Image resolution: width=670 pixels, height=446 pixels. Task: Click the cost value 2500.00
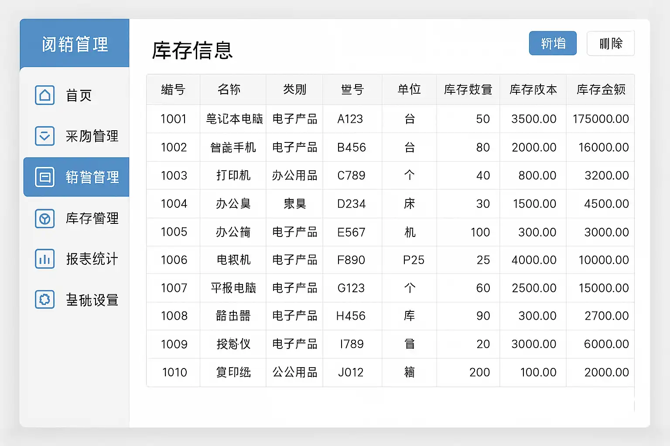tap(534, 288)
